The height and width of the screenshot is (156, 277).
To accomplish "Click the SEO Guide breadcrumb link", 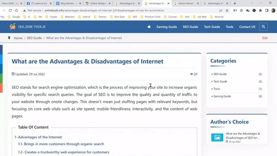I will pyautogui.click(x=34, y=38).
